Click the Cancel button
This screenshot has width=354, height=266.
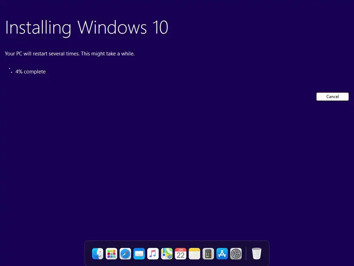pyautogui.click(x=332, y=97)
